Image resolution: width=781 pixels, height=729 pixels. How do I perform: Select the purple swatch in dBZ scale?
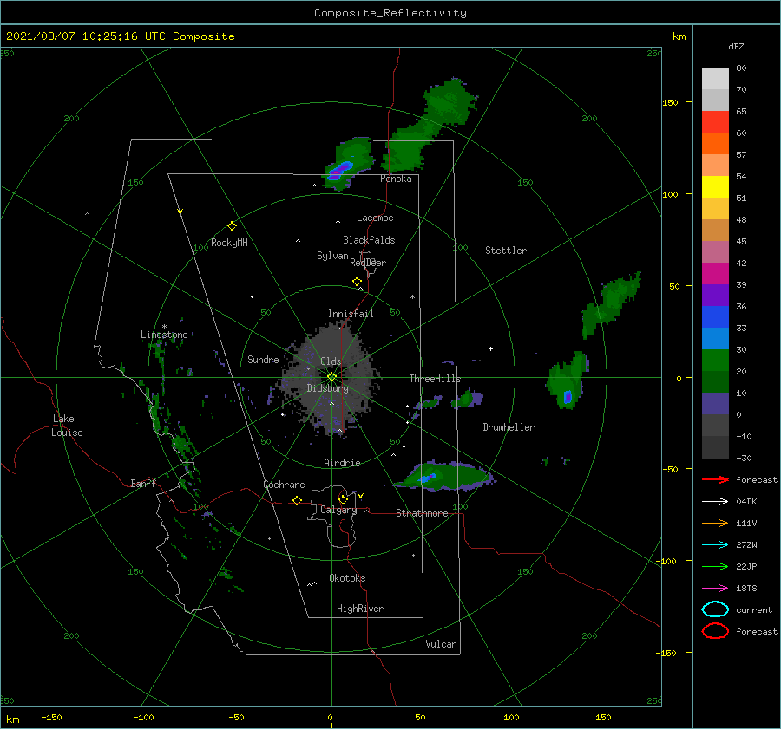coord(715,295)
